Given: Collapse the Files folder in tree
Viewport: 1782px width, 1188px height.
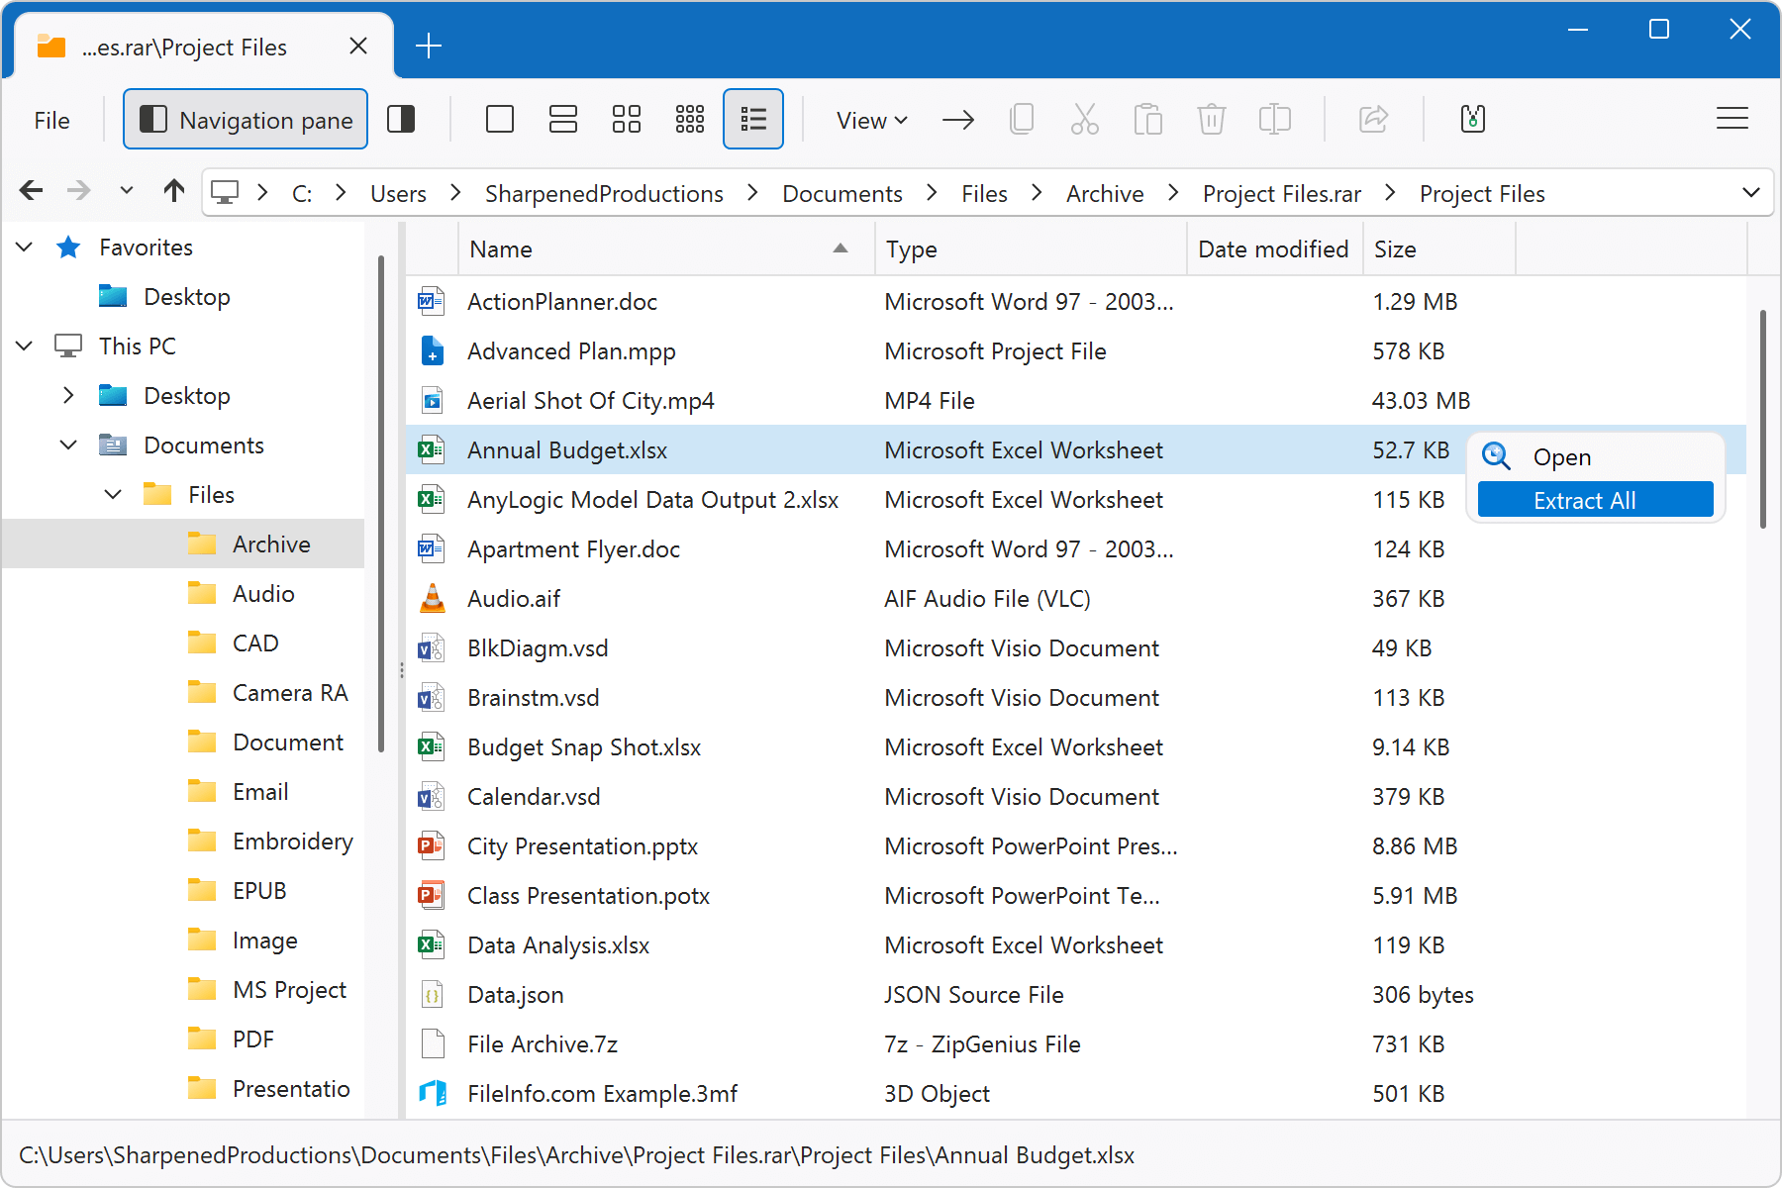Looking at the screenshot, I should [114, 494].
